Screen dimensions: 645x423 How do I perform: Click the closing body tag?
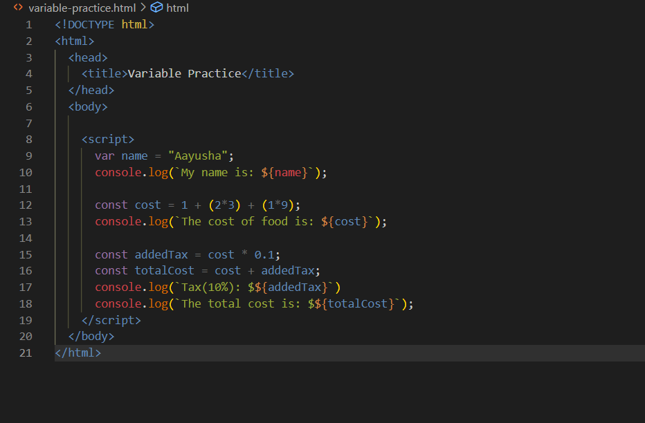coord(91,337)
